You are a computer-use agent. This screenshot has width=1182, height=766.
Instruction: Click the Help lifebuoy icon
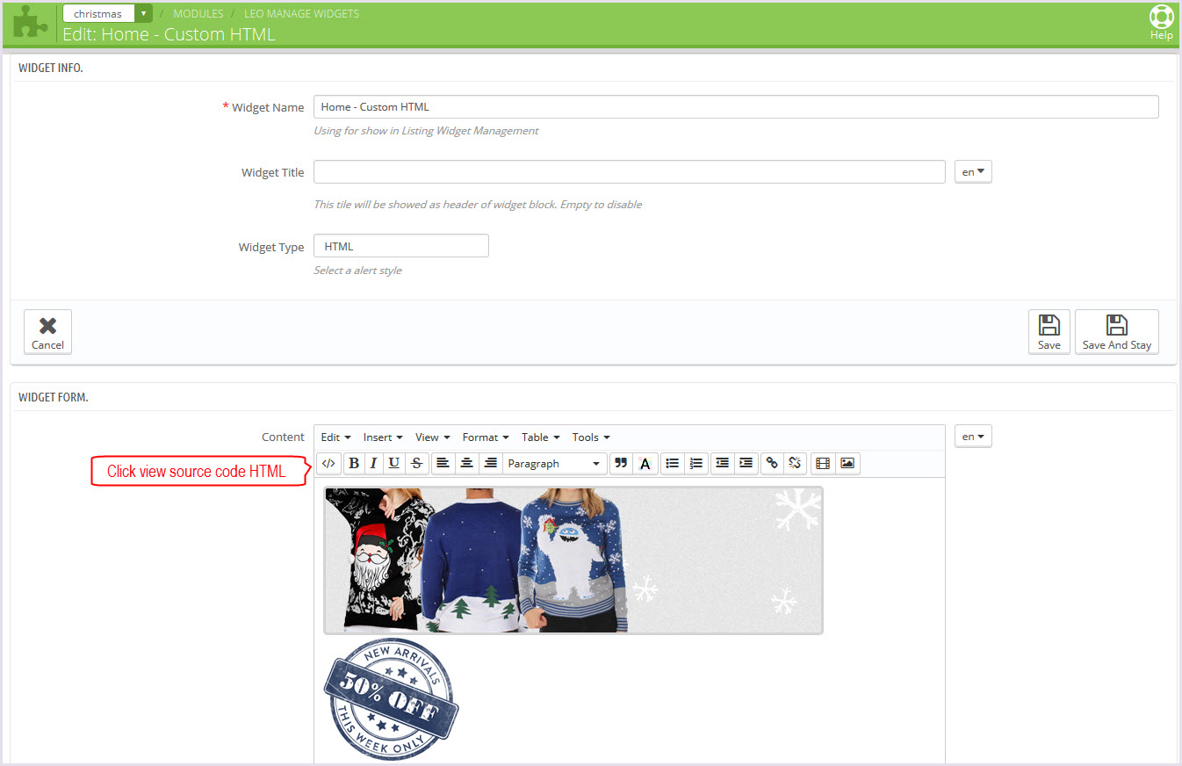[x=1161, y=23]
